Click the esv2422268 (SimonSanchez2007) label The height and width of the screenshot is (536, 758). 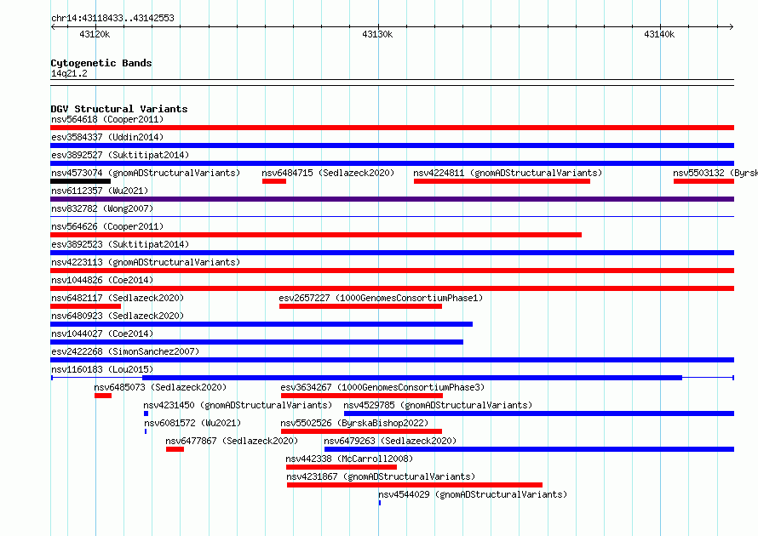125,351
